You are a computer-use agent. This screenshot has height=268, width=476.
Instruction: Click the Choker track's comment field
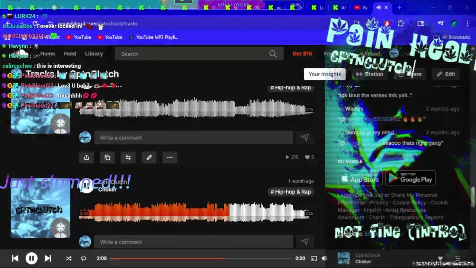pyautogui.click(x=193, y=242)
